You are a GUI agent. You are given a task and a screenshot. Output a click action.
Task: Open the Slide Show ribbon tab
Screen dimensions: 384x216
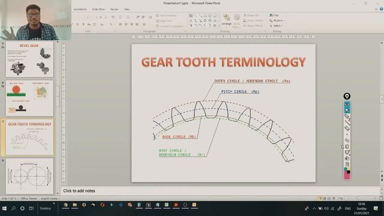(x=98, y=10)
